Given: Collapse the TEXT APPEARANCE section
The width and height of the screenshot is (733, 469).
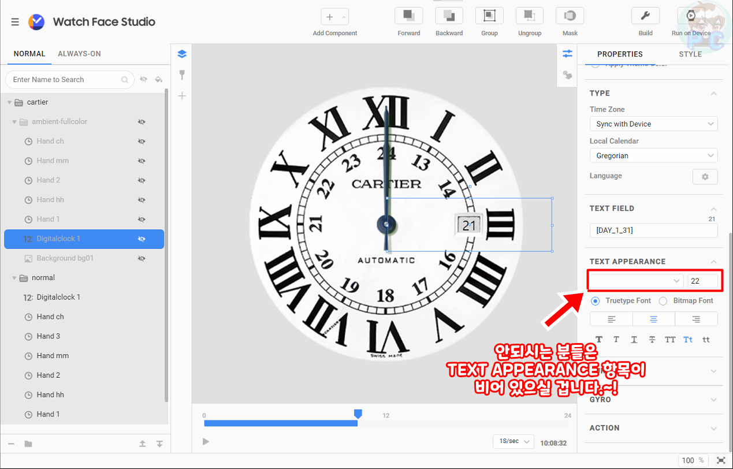Looking at the screenshot, I should click(x=714, y=262).
